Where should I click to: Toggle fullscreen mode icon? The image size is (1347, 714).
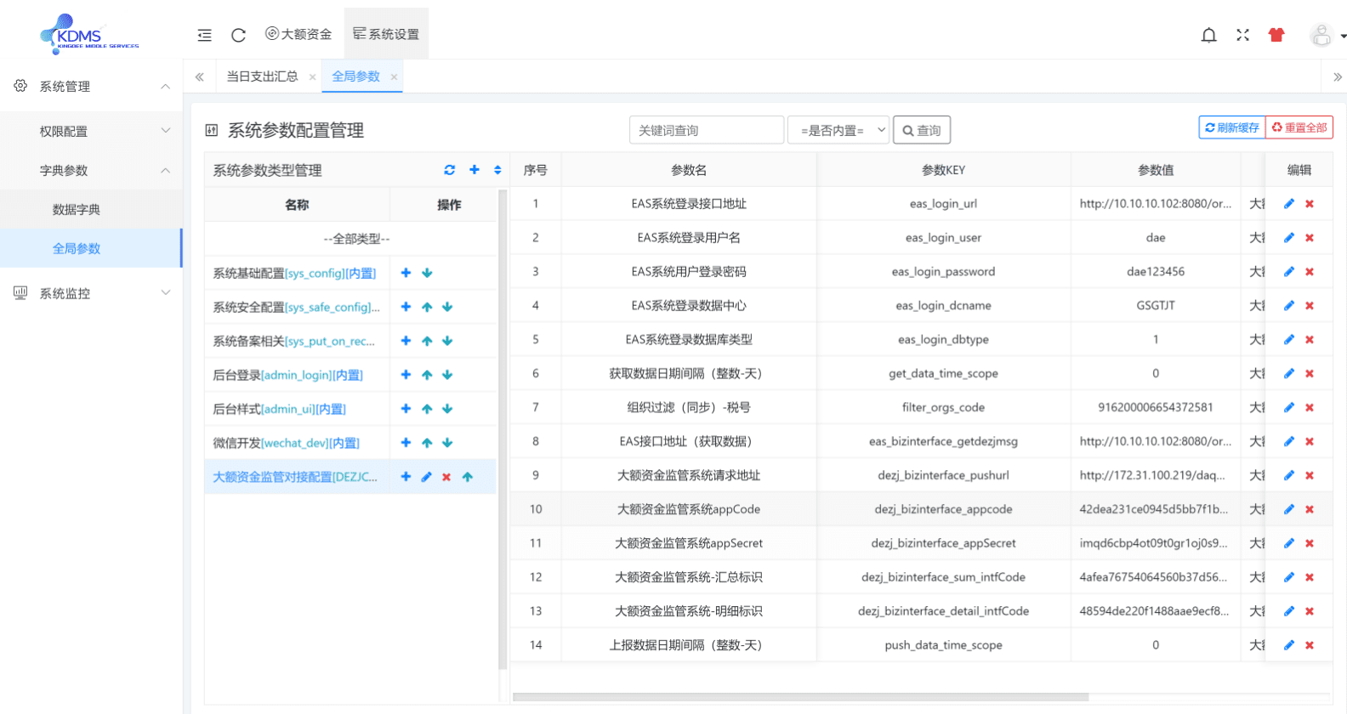pyautogui.click(x=1242, y=35)
